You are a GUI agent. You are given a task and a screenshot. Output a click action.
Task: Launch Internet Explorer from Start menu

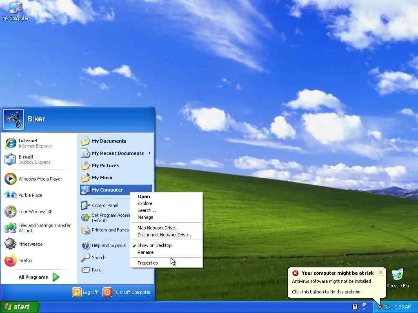point(39,143)
